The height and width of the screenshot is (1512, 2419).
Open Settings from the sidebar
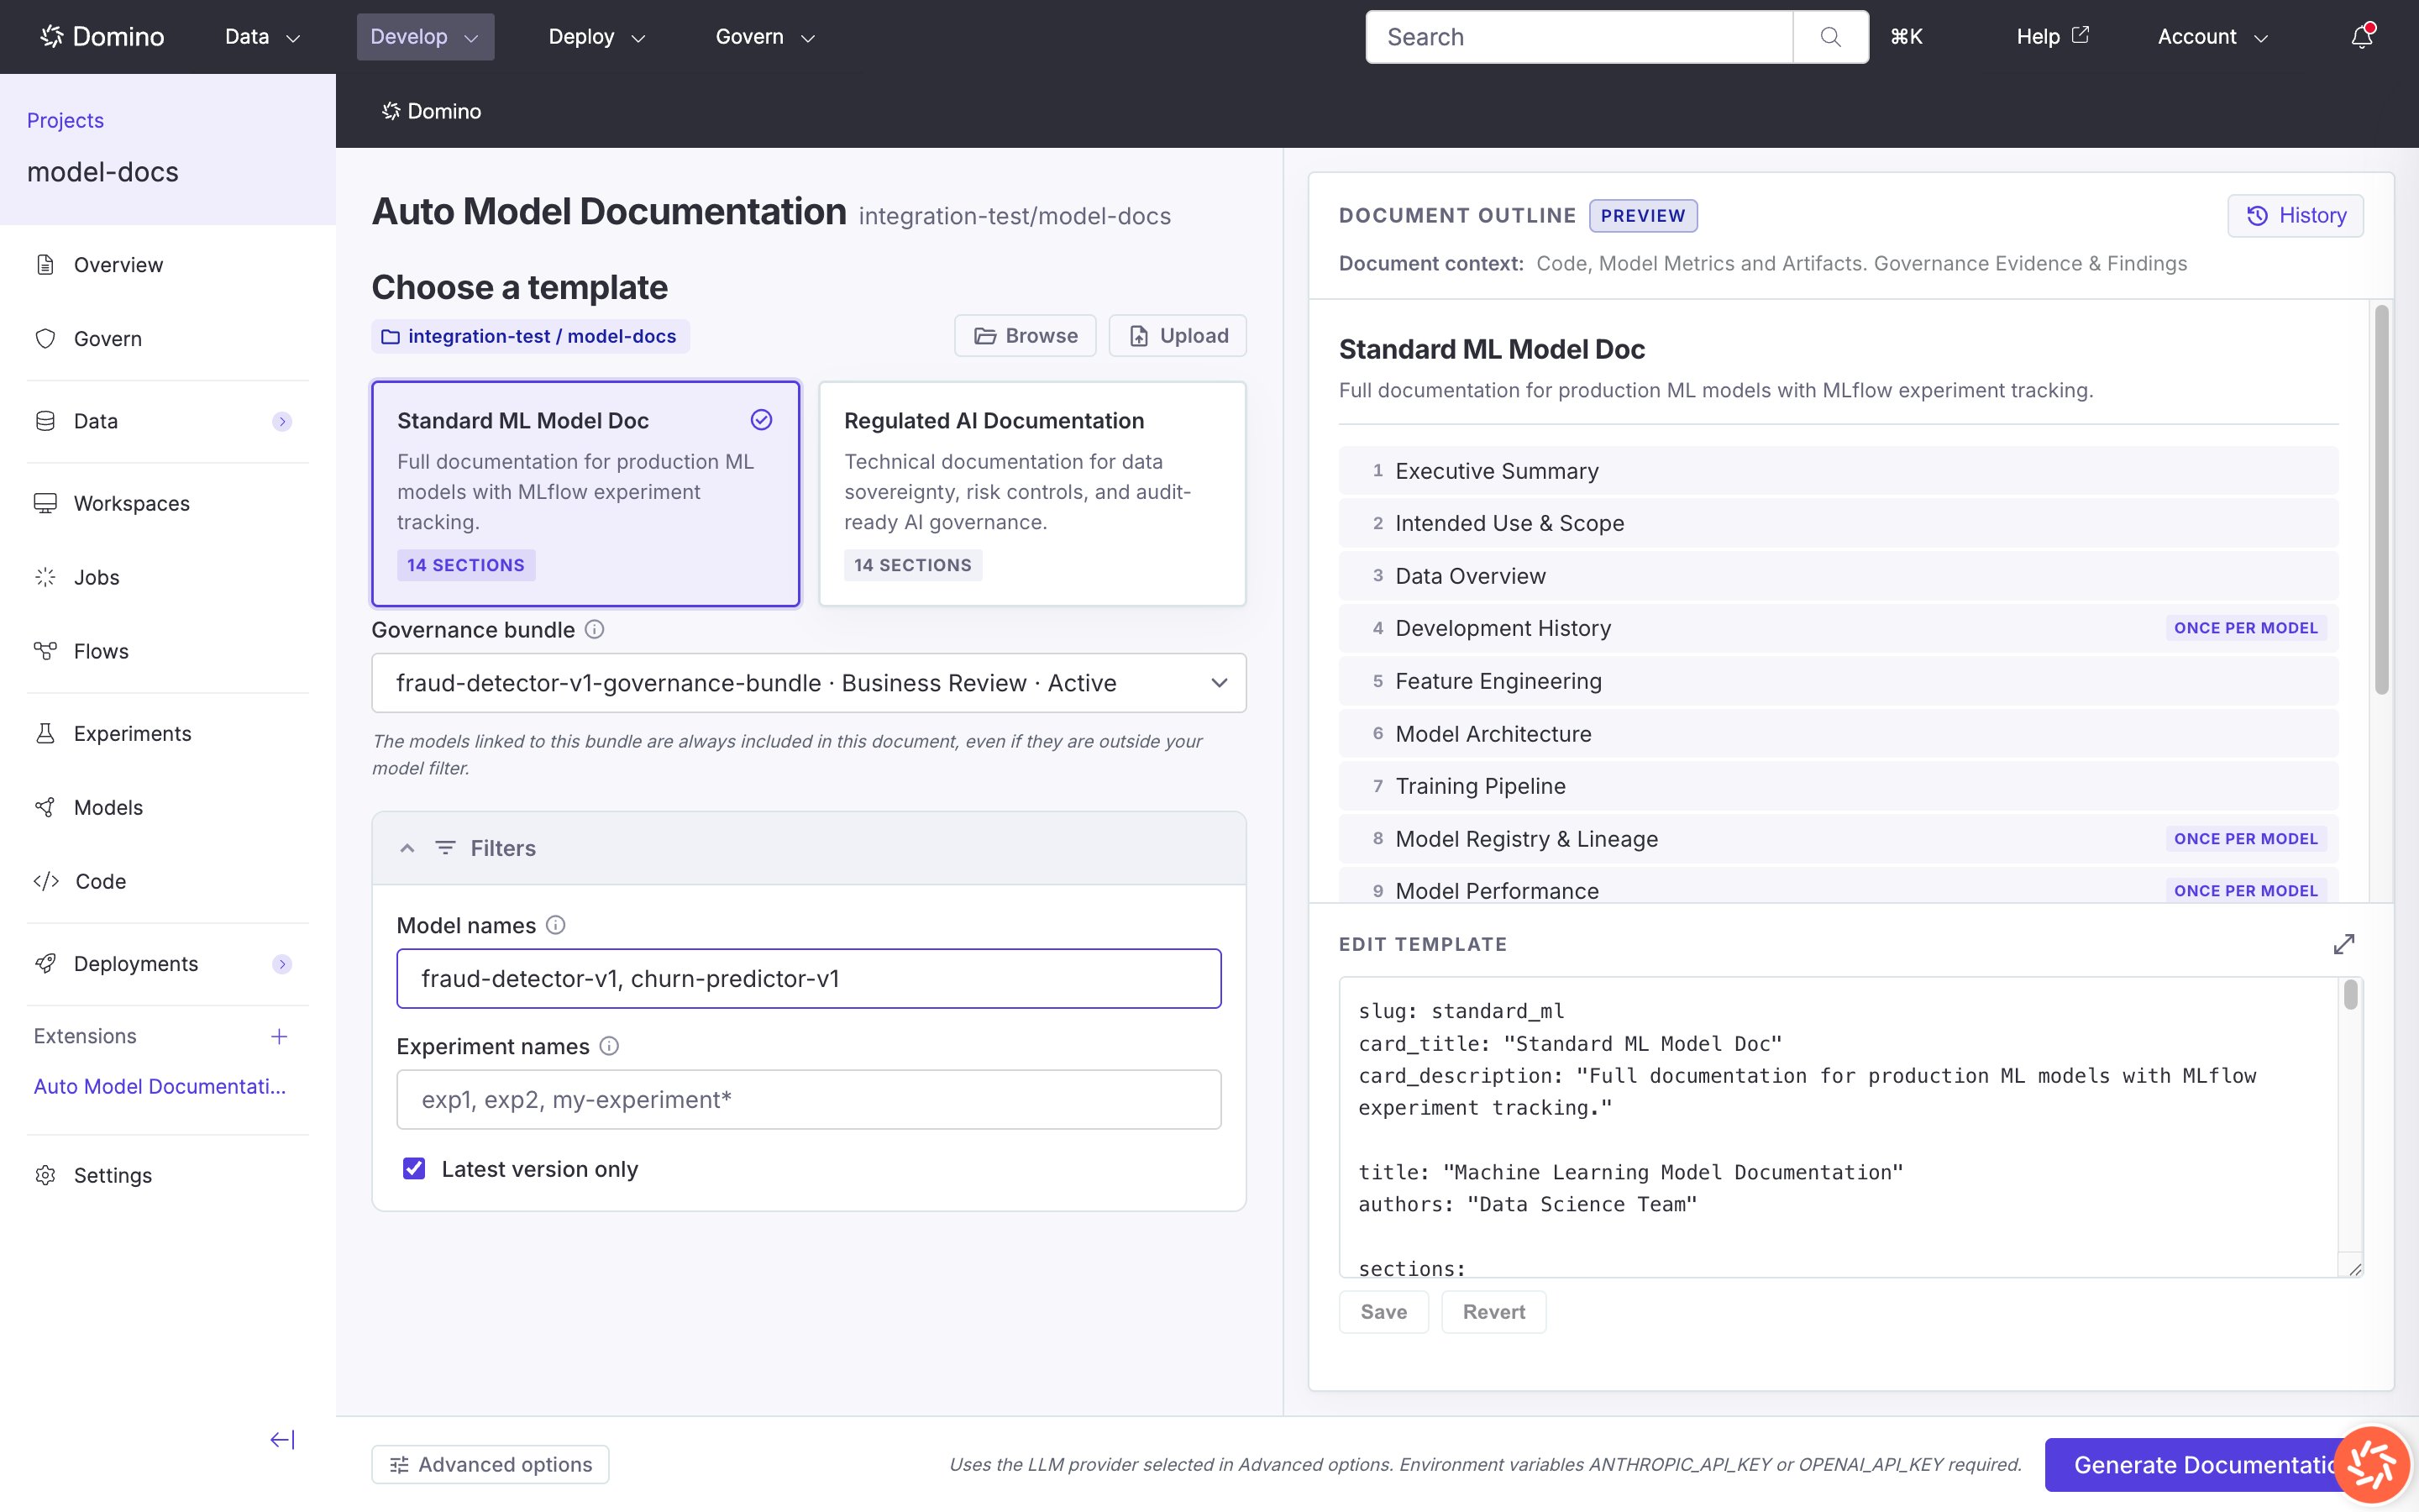pos(113,1175)
